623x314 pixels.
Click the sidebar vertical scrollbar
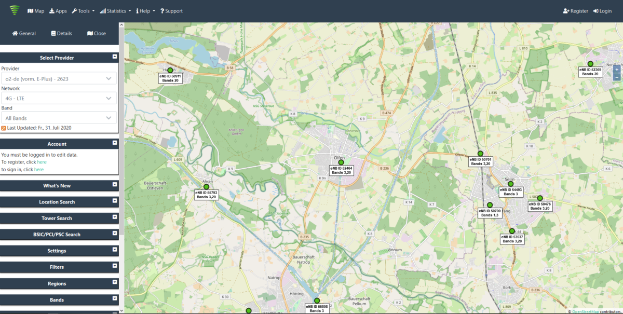(x=121, y=156)
